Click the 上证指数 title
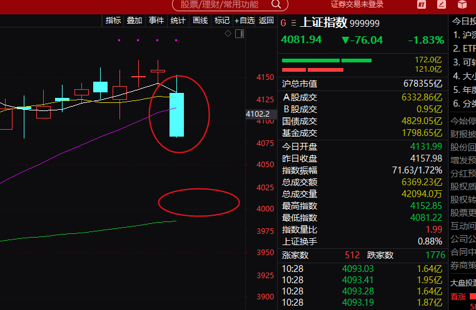Viewport: 476px width, 310px height. [x=323, y=22]
